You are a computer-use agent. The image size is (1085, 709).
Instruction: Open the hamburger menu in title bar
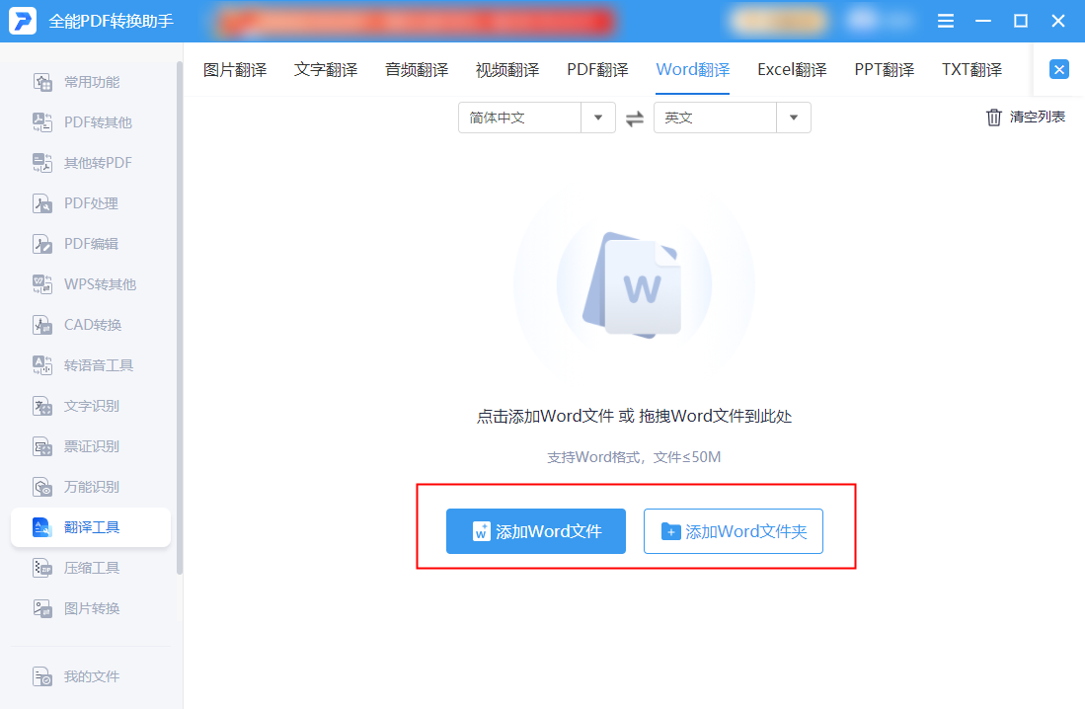[945, 21]
